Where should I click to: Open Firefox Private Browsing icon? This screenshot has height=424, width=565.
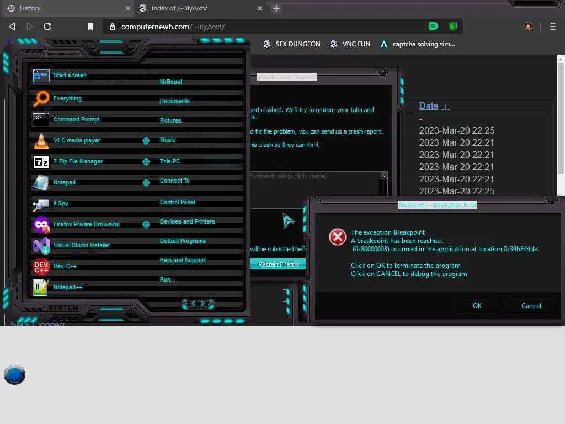click(x=41, y=225)
